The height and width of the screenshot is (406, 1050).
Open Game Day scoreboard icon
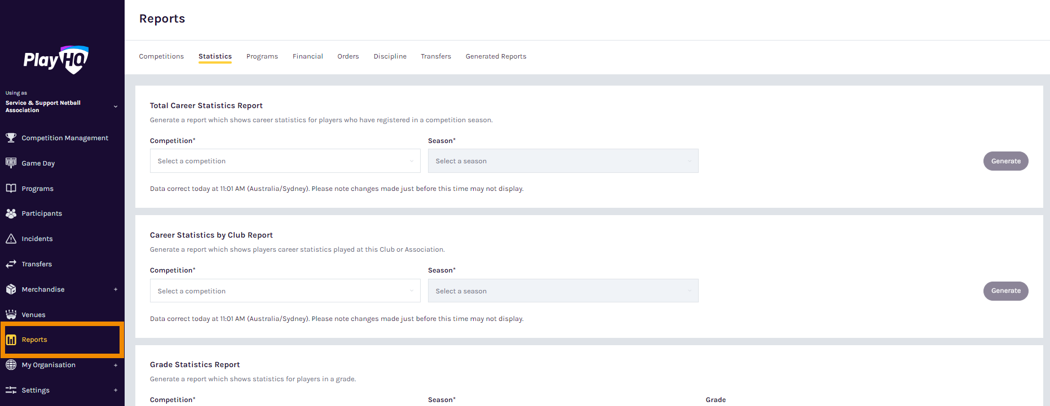(x=11, y=163)
